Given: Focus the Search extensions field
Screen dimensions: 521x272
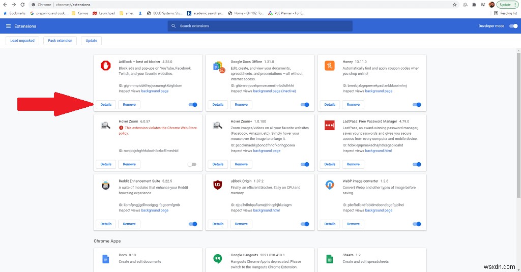Looking at the screenshot, I should click(260, 26).
